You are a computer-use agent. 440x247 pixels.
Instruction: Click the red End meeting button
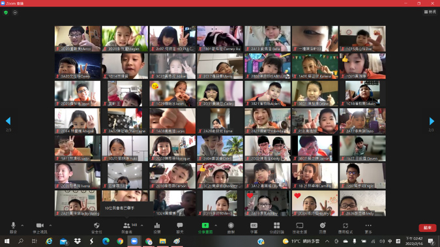pyautogui.click(x=428, y=227)
